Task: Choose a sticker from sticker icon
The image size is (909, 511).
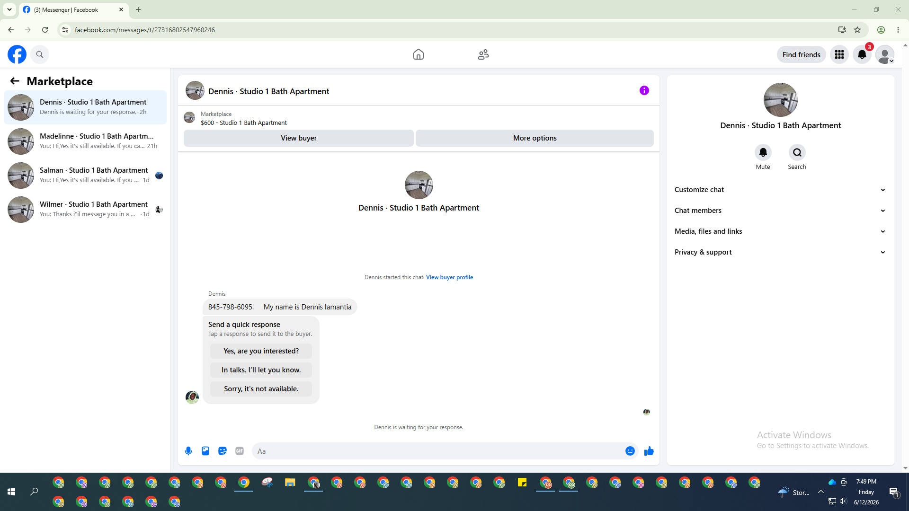Action: pyautogui.click(x=223, y=451)
